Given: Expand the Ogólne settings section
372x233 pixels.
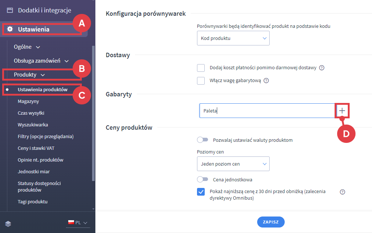Looking at the screenshot, I should [27, 47].
